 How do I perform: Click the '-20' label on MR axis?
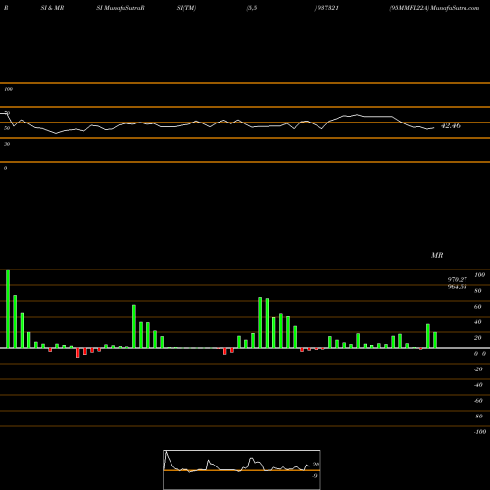click(478, 369)
